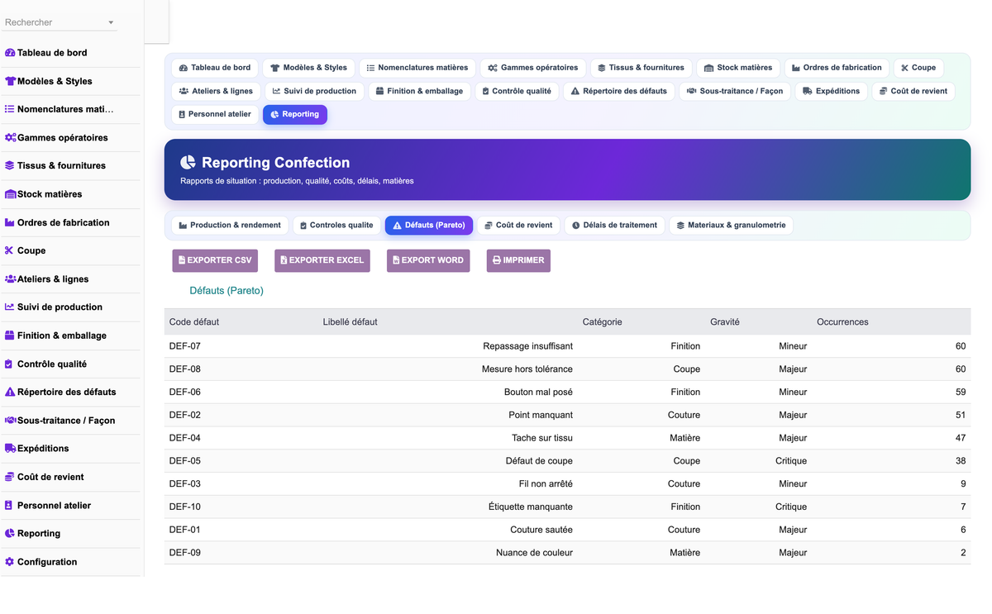
Task: Select the Défauts (Pareto) report tab
Action: [429, 225]
